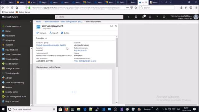199x112 pixels.
Task: Click Home breadcrumb link
Action: pyautogui.click(x=39, y=22)
